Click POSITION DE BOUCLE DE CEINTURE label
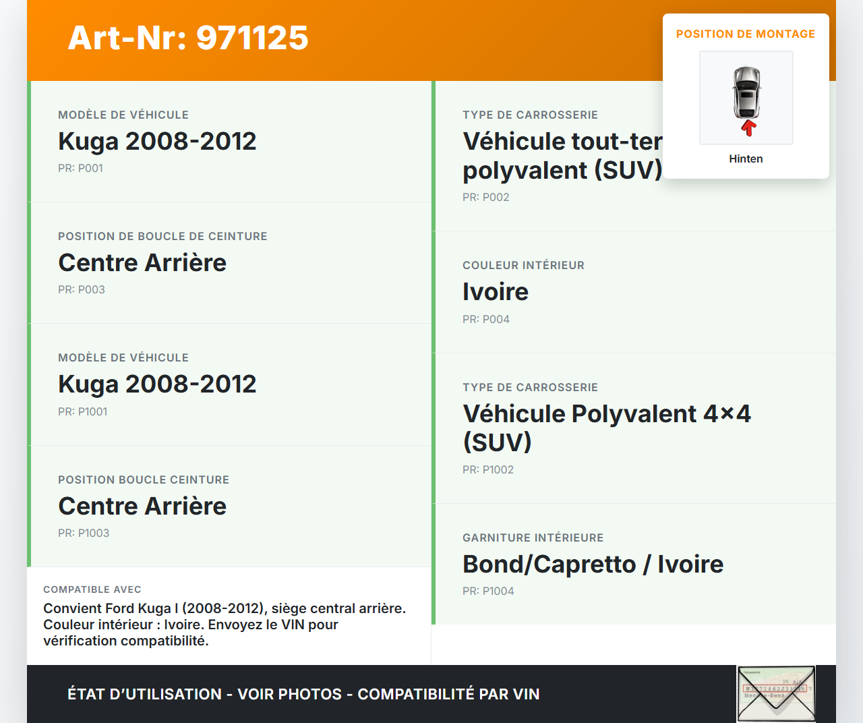The image size is (863, 723). [162, 236]
